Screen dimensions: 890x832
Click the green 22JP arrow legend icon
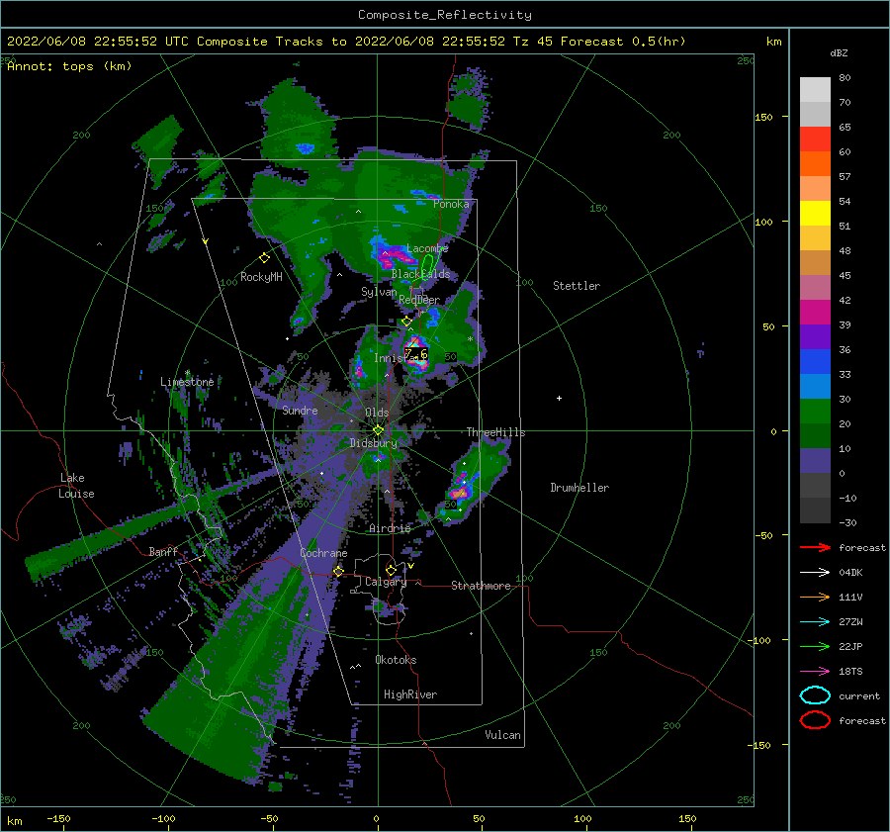(815, 646)
